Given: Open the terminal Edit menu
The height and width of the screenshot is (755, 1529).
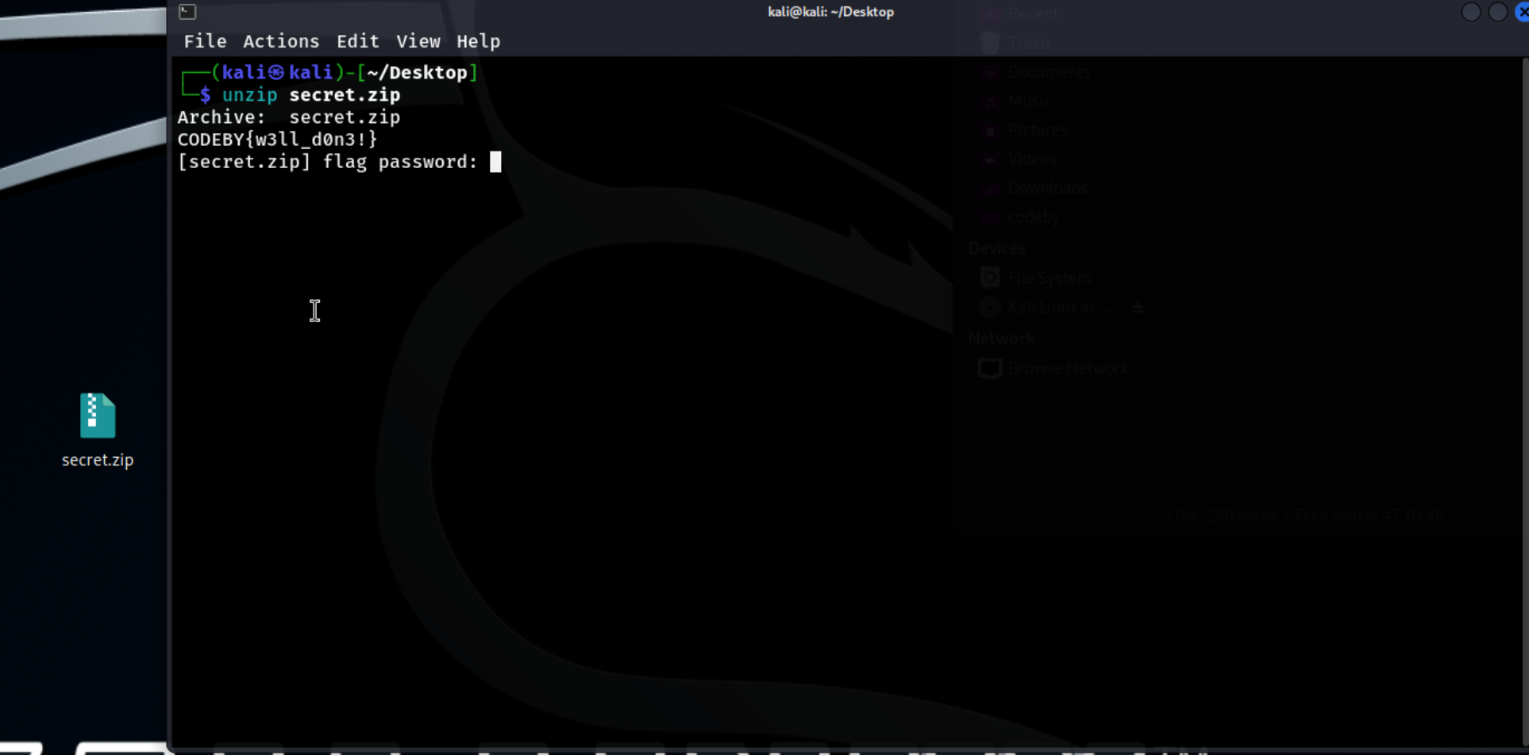Looking at the screenshot, I should click(357, 41).
